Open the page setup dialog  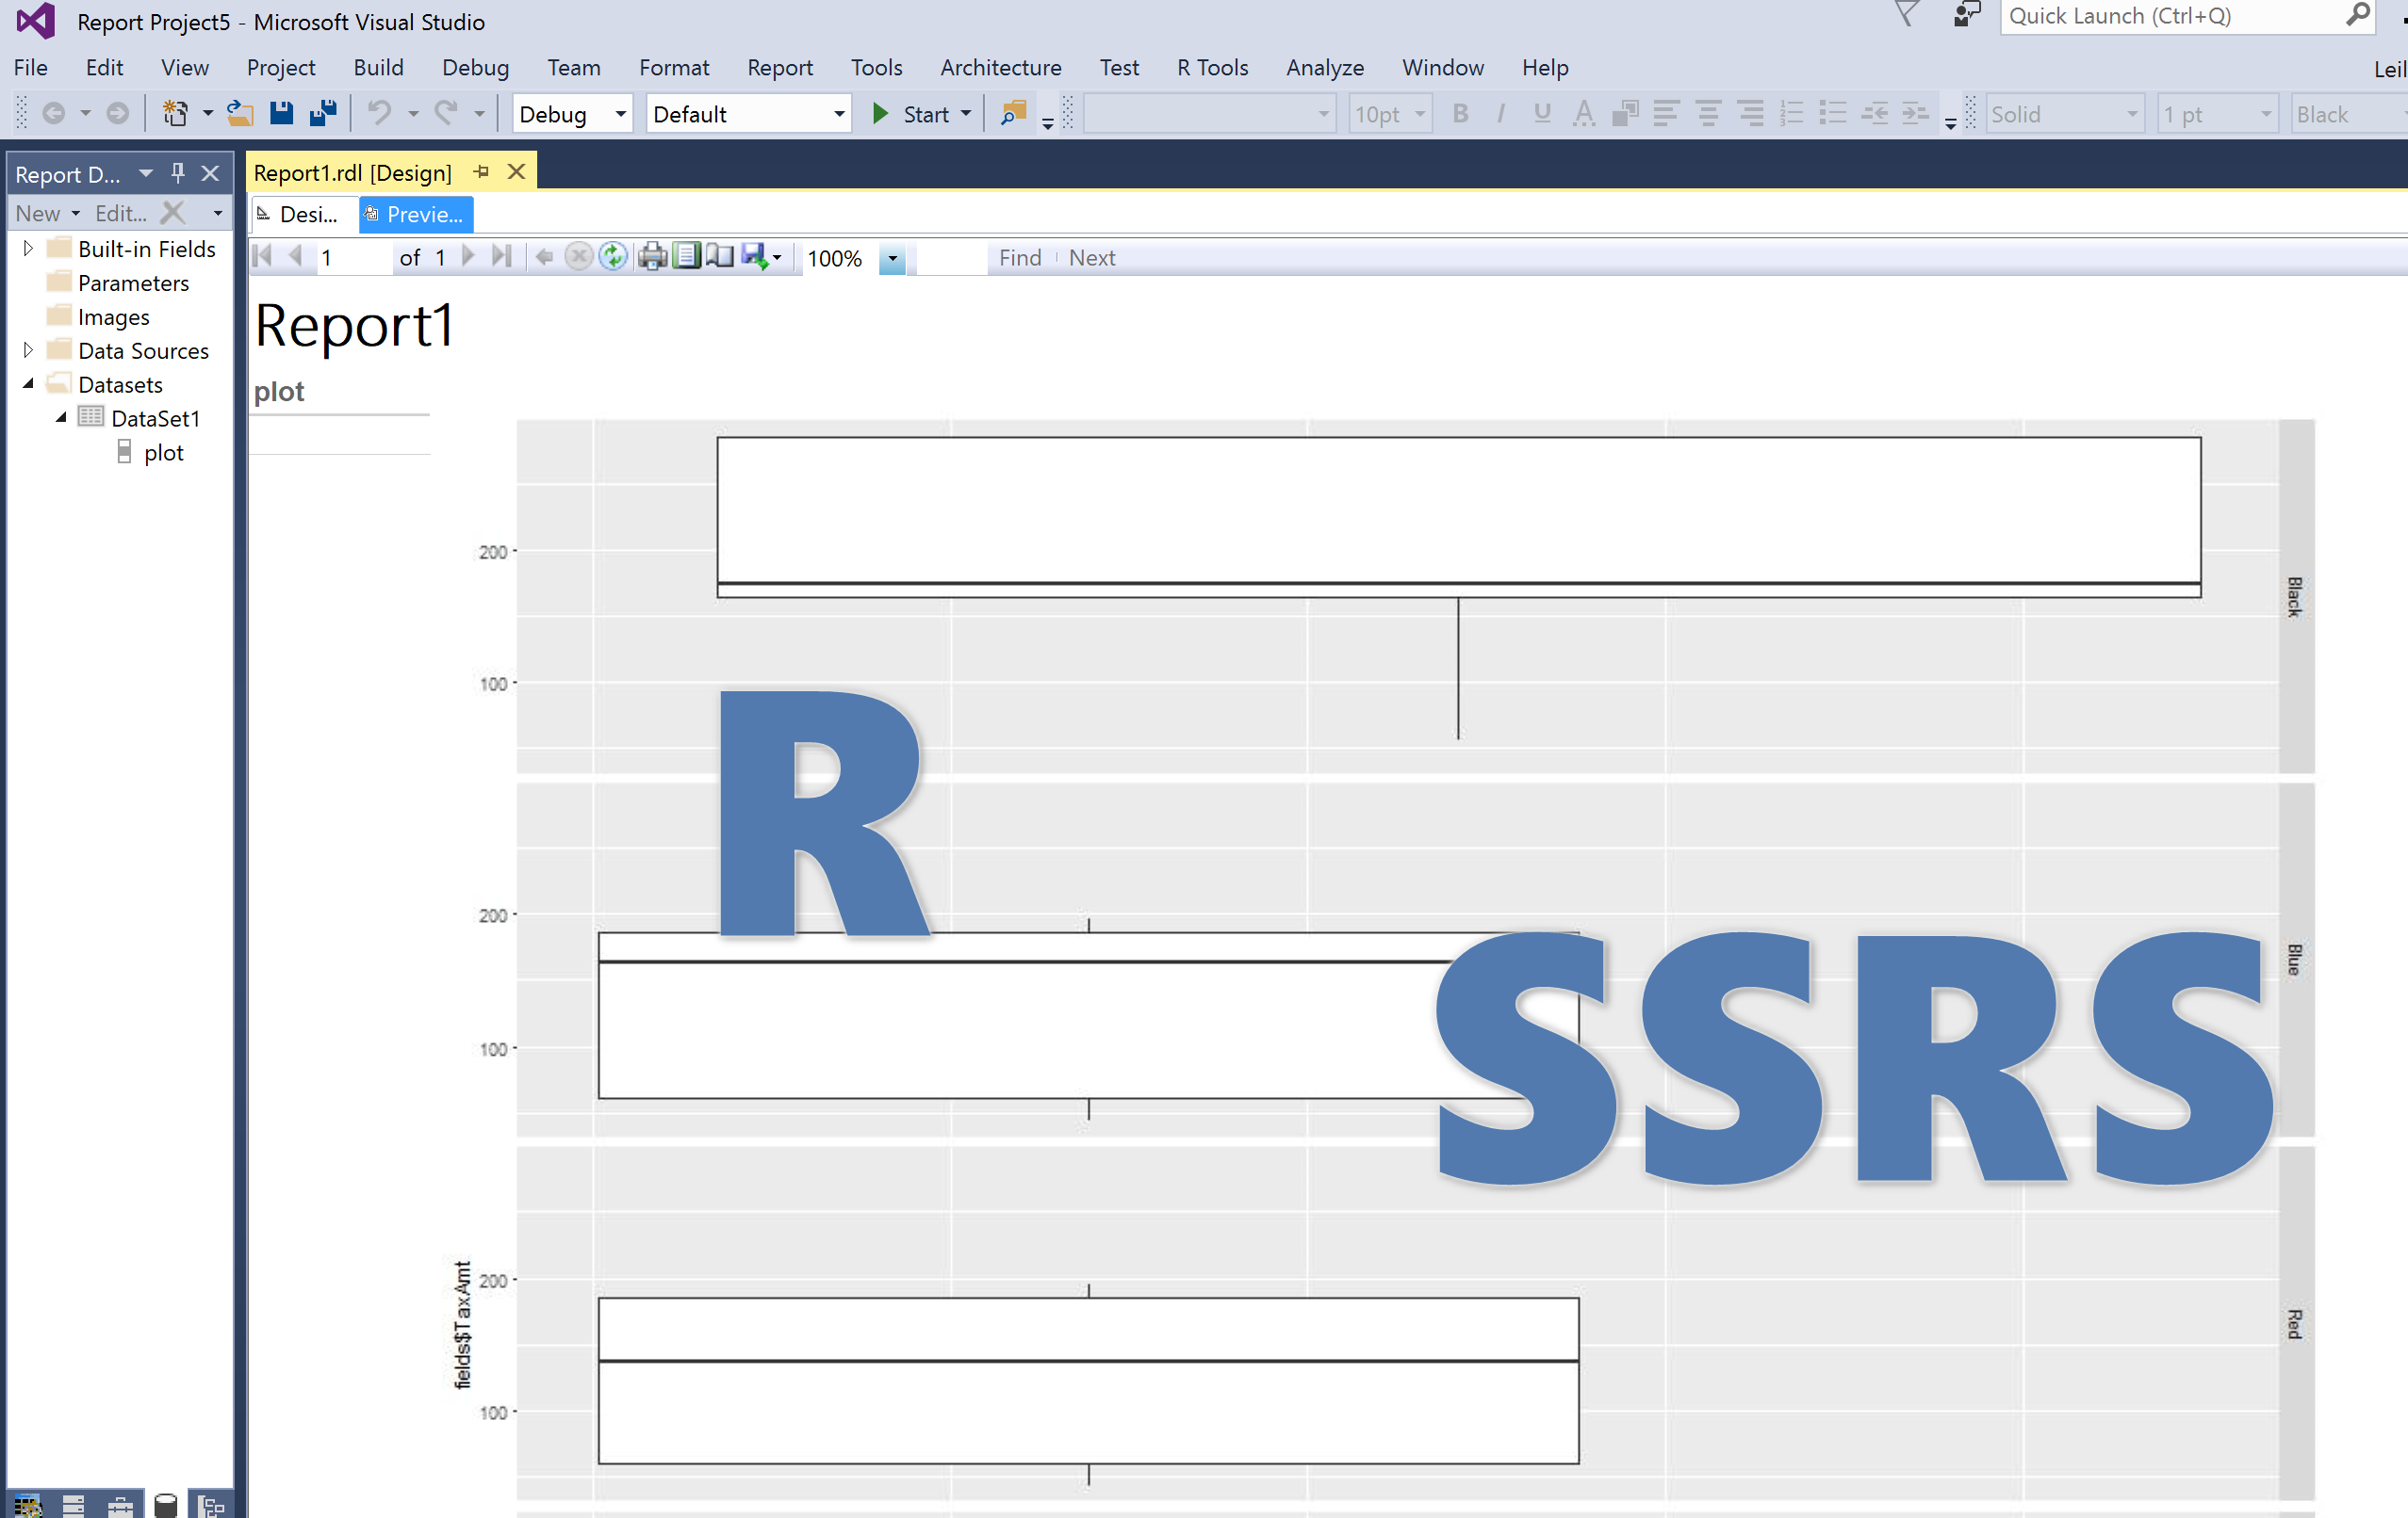coord(721,257)
